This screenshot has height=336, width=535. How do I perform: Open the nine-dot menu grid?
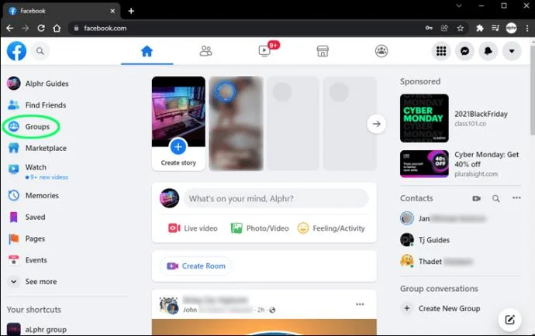pos(441,51)
